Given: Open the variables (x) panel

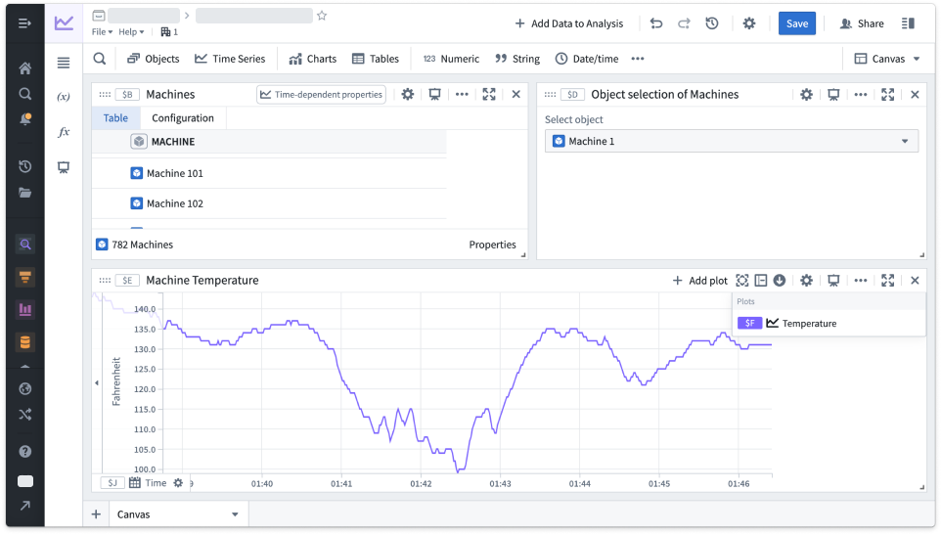Looking at the screenshot, I should pos(63,97).
